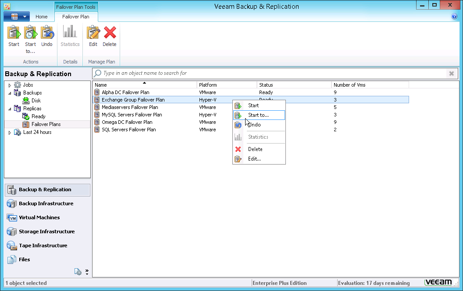Select Disk under Backups
The height and width of the screenshot is (291, 463).
tap(36, 101)
